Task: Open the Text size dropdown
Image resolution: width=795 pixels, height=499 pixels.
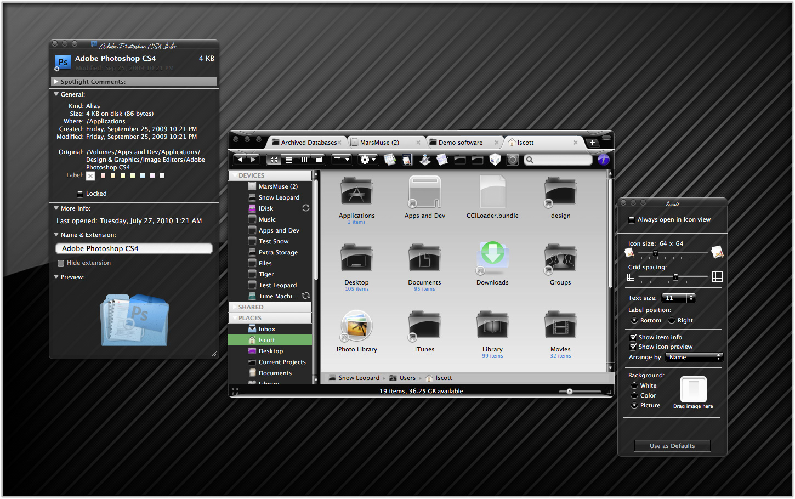Action: pyautogui.click(x=679, y=298)
